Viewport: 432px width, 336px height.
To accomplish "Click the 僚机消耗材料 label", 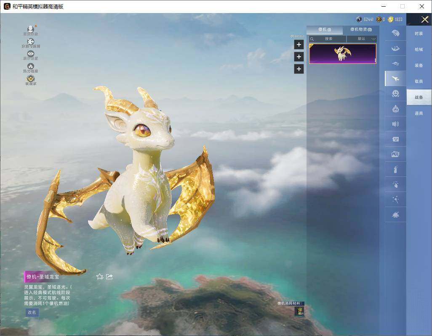I will click(x=290, y=303).
